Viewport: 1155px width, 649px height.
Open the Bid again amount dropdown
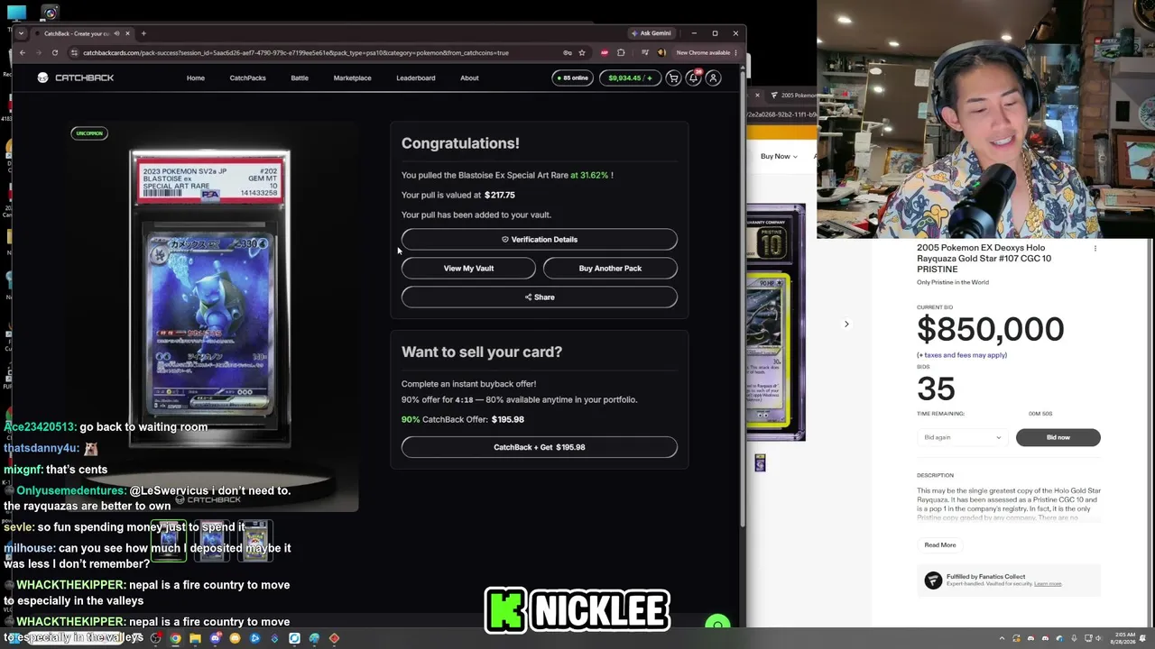(963, 437)
